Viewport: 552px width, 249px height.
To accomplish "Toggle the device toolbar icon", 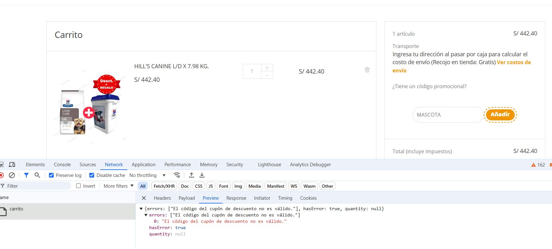I will (12, 165).
